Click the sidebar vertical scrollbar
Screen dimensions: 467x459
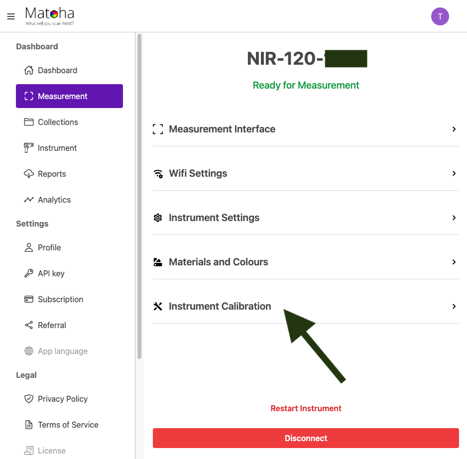point(139,194)
